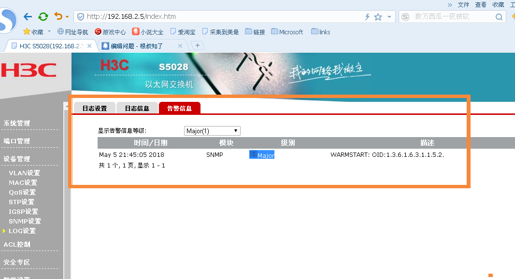The height and width of the screenshot is (279, 515).
Task: Click the magnifier search icon
Action: click(x=499, y=17)
